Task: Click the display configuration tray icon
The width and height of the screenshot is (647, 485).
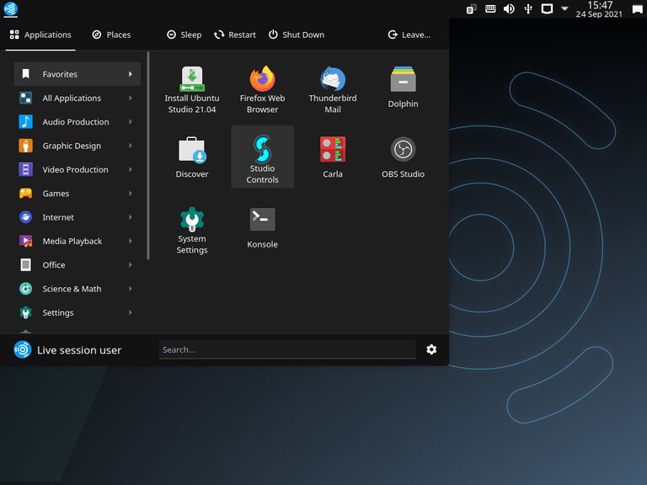Action: (x=547, y=8)
